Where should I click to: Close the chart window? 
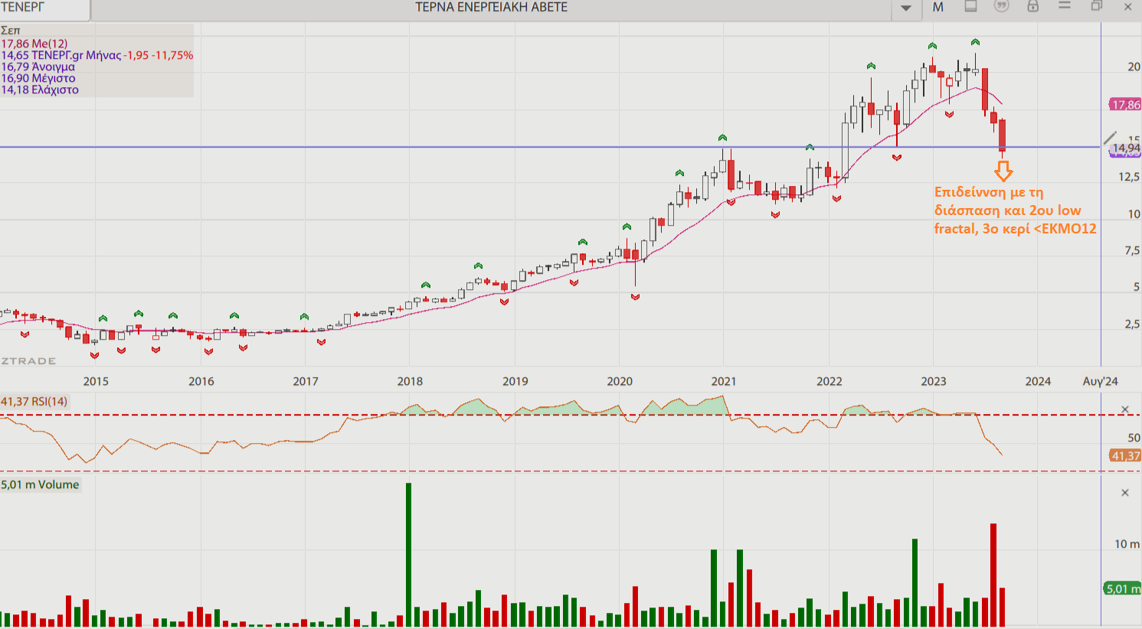(x=1127, y=7)
